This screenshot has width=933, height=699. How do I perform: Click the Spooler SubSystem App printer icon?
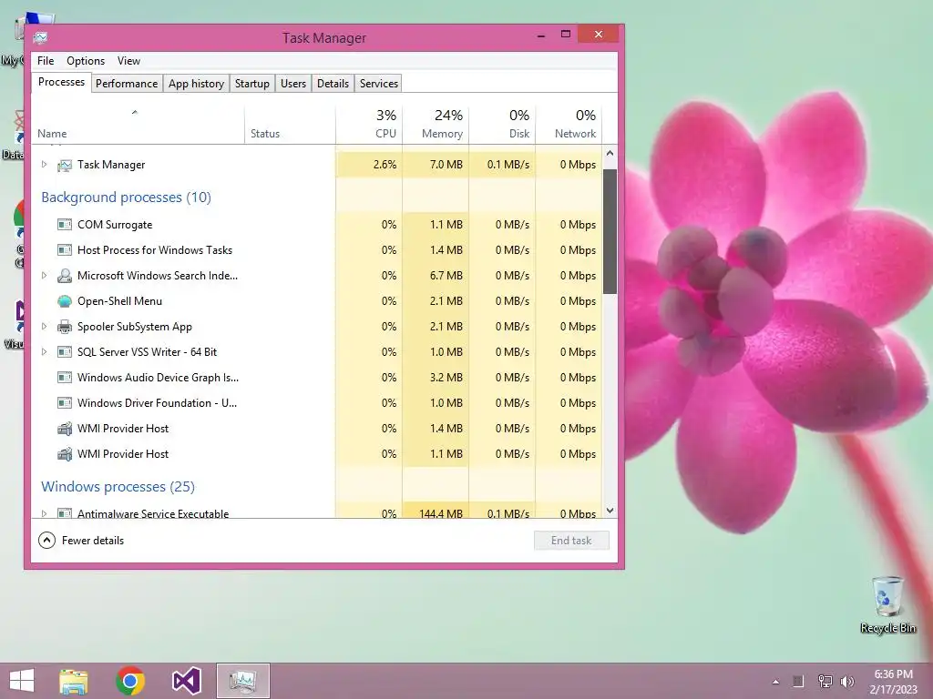(x=65, y=327)
